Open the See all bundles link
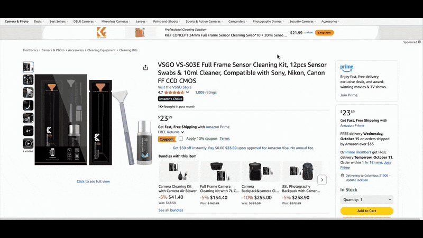This screenshot has width=423, height=238. point(171,210)
